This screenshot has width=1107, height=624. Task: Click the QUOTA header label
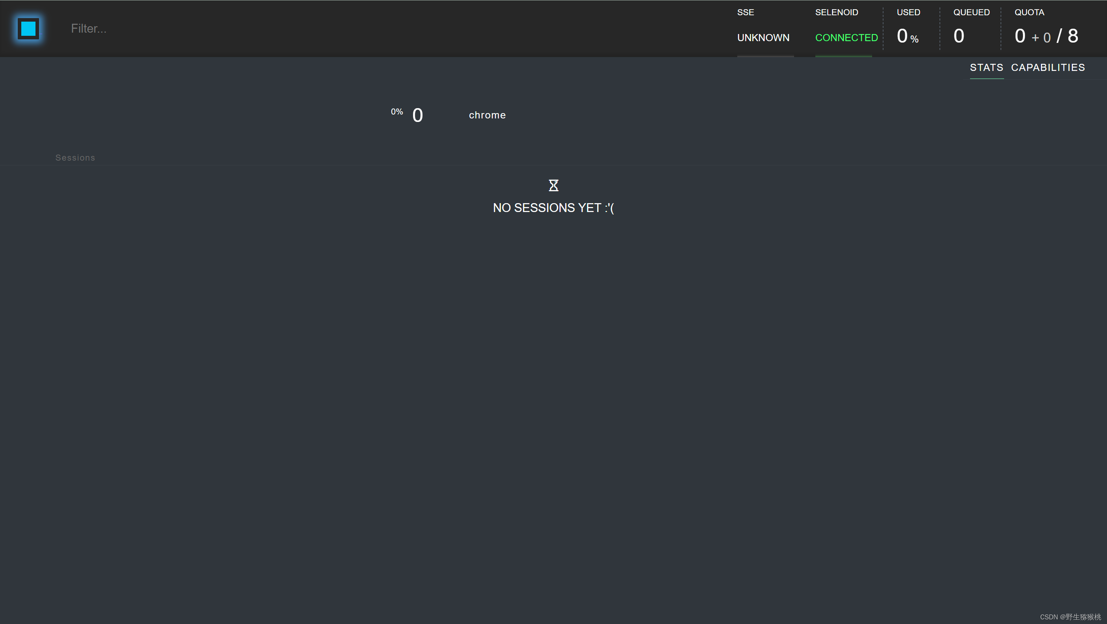point(1029,12)
